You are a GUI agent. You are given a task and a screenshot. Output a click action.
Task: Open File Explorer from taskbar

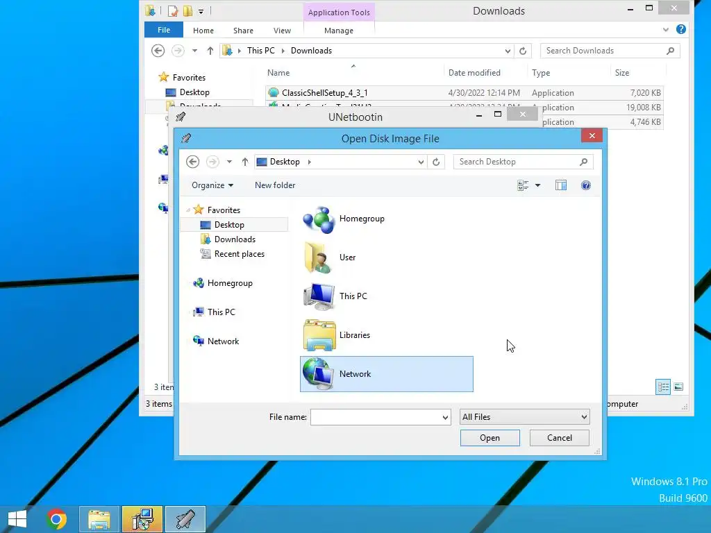(x=99, y=519)
